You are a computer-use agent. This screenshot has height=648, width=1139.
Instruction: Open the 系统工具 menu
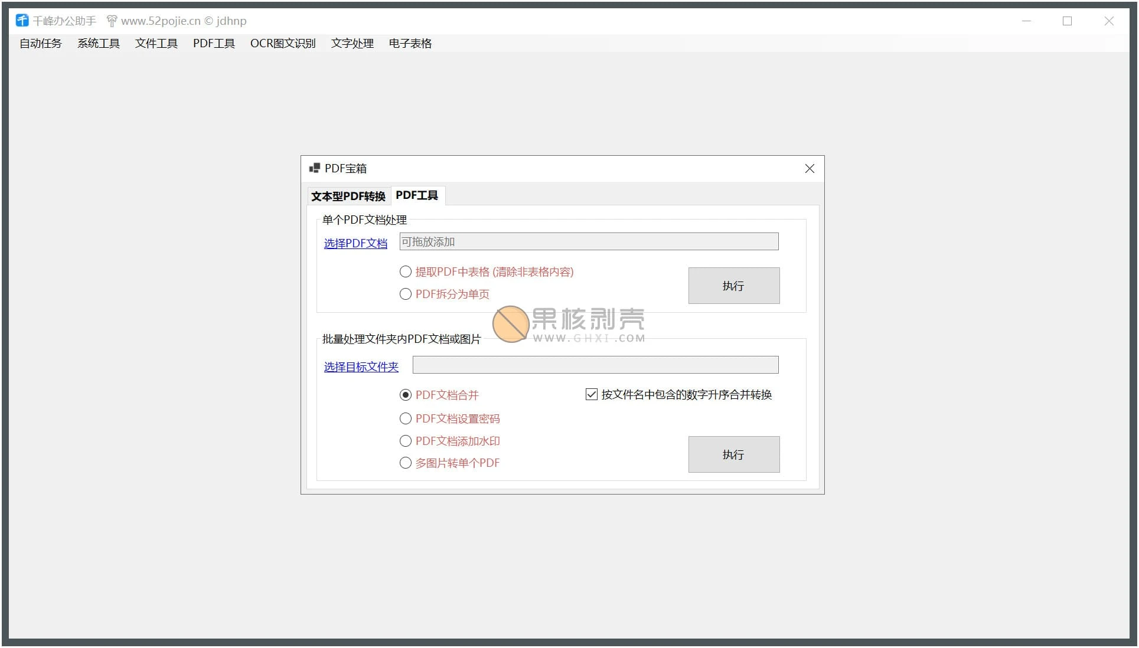tap(99, 44)
